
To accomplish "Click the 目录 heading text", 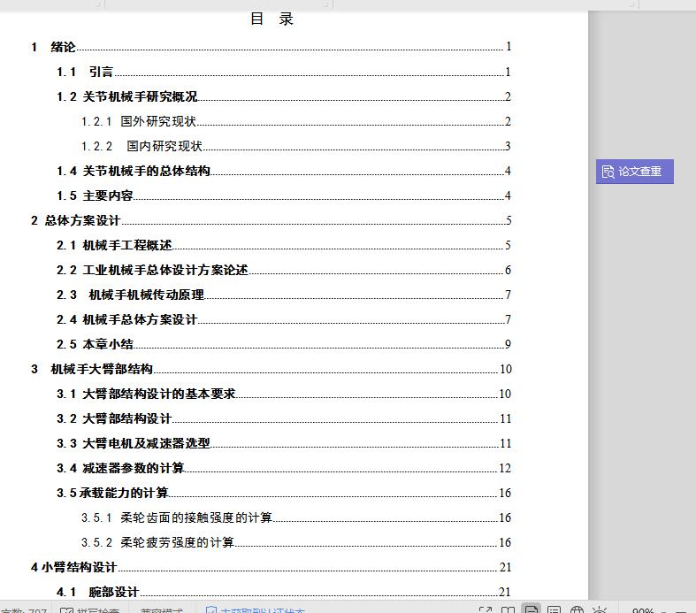I will click(x=272, y=19).
